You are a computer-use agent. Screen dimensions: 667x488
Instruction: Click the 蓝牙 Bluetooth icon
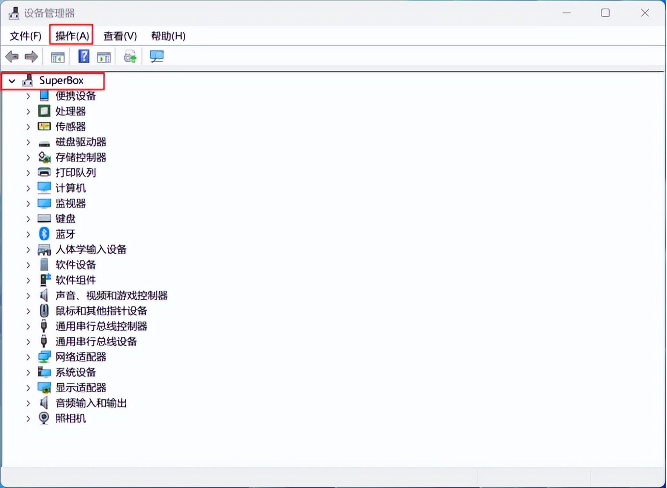pos(44,234)
